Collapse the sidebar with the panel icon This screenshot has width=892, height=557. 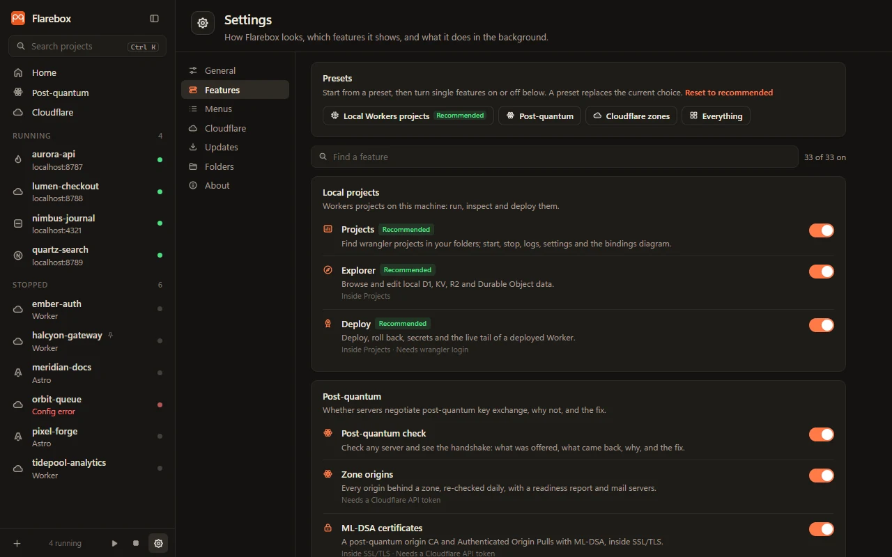click(155, 19)
